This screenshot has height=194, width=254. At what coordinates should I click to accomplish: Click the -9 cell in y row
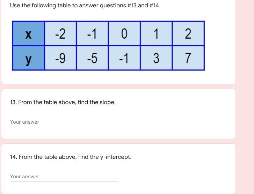click(x=60, y=58)
